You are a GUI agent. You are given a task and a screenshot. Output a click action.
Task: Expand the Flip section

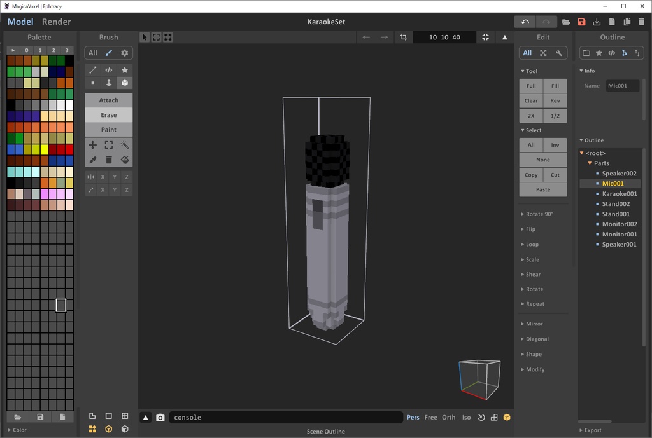(x=528, y=229)
